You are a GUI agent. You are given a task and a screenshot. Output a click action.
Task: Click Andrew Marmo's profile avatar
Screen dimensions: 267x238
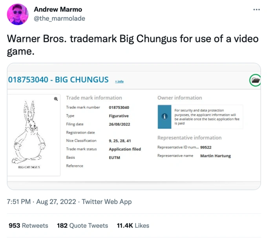(x=18, y=14)
